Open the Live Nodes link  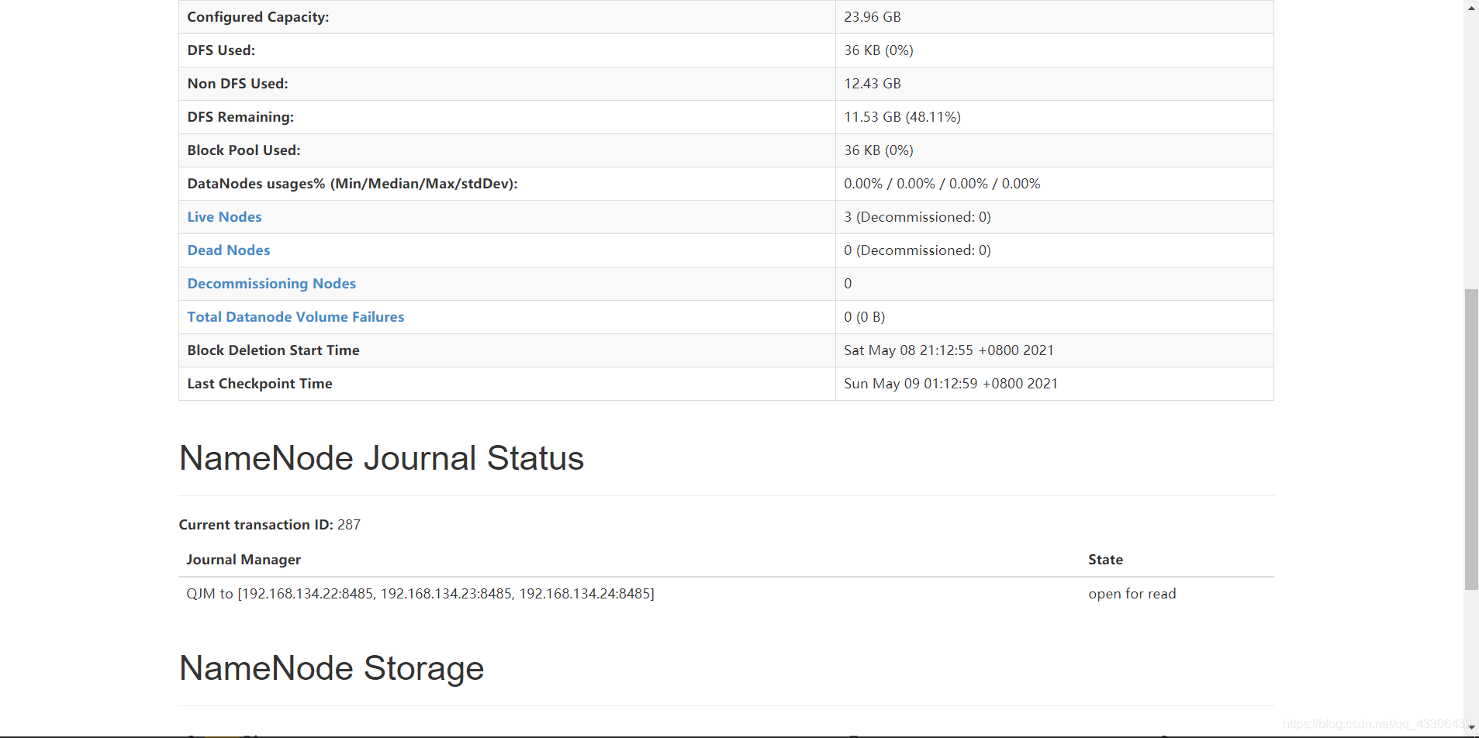click(x=224, y=217)
